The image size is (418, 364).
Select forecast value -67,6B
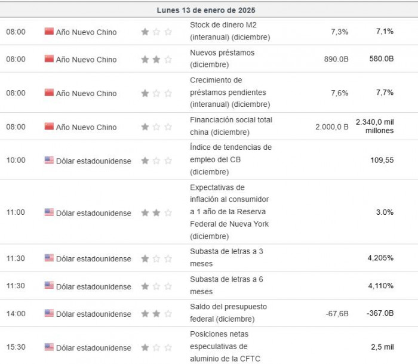(337, 314)
